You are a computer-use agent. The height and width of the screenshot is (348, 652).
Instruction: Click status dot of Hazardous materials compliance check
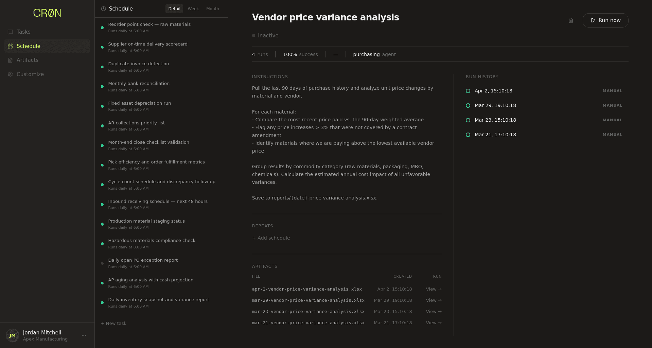(102, 244)
